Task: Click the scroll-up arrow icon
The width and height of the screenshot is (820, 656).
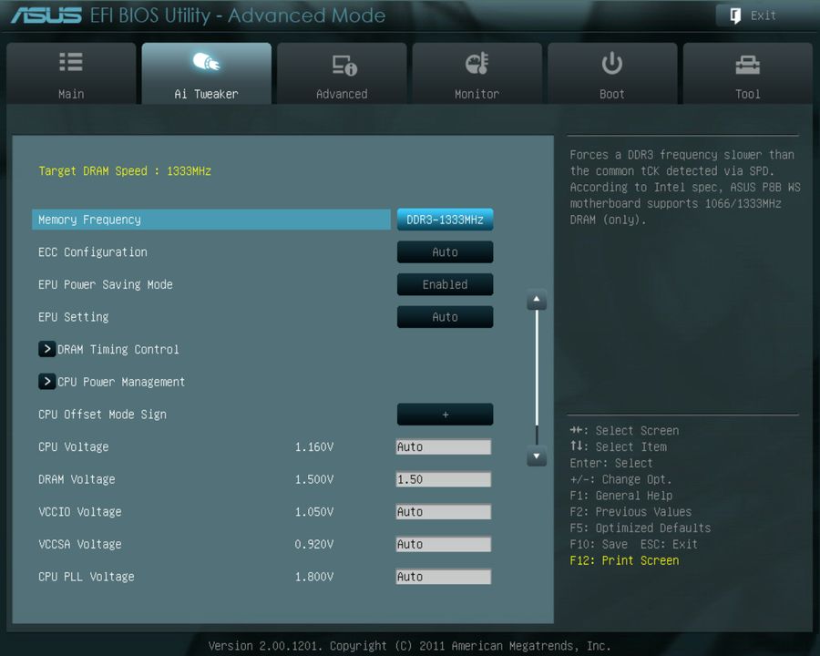Action: point(537,299)
